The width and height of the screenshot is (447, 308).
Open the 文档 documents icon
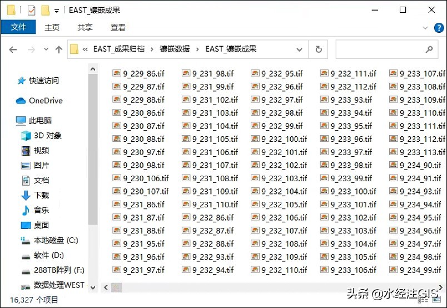coord(26,180)
